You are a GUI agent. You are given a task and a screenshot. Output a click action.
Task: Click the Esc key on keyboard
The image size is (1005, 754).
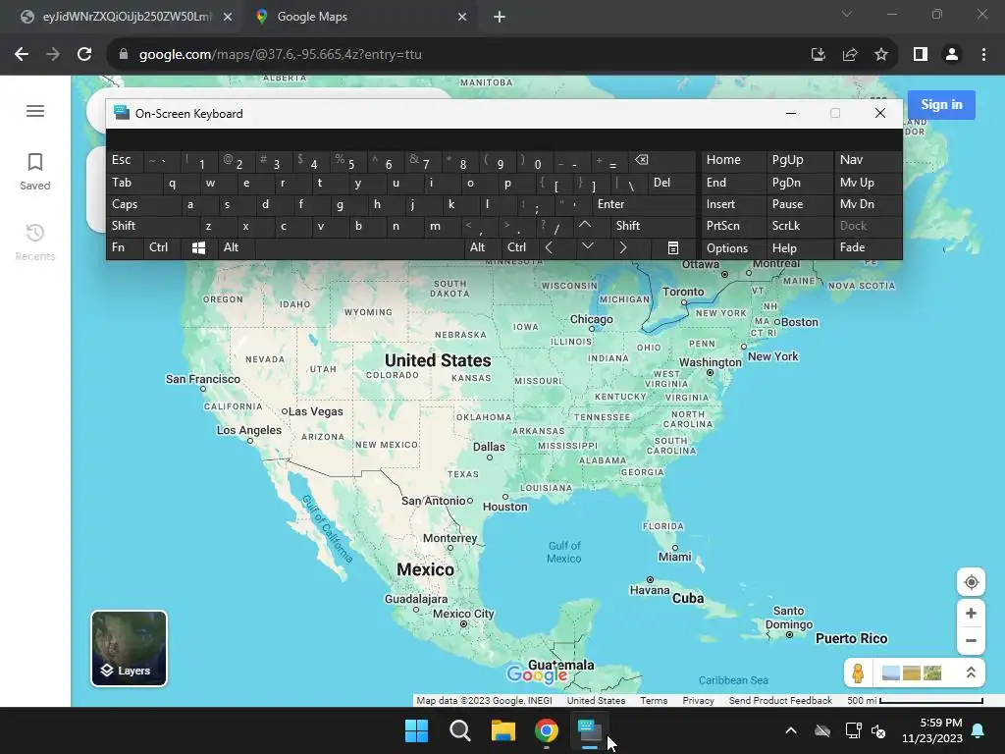pyautogui.click(x=125, y=160)
